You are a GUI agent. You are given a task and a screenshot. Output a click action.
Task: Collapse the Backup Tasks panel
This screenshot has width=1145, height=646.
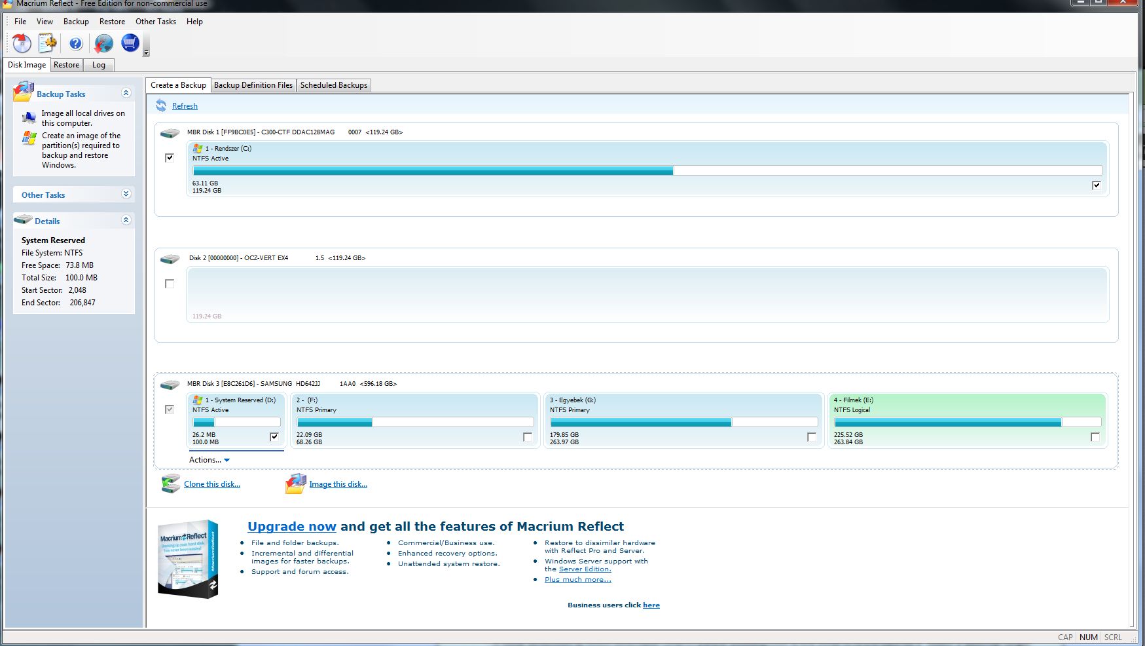(126, 93)
